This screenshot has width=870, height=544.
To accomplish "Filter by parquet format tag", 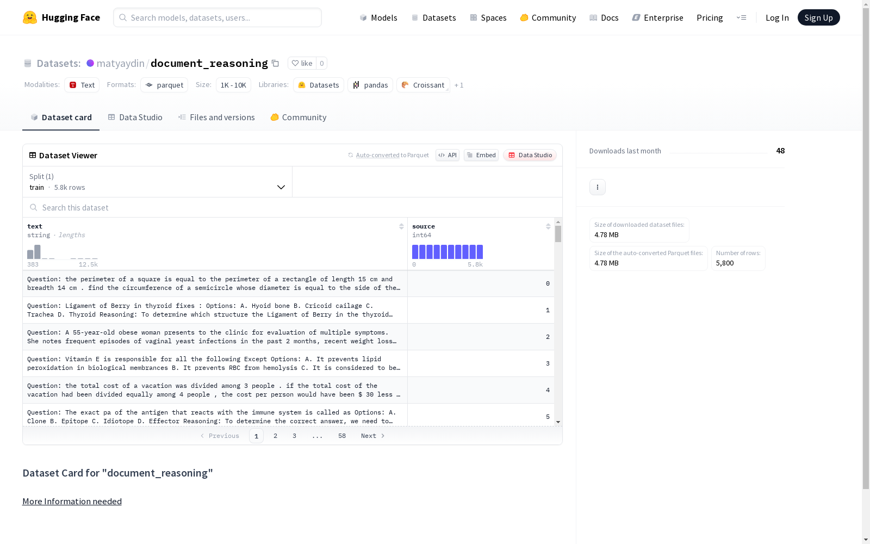I will click(164, 85).
